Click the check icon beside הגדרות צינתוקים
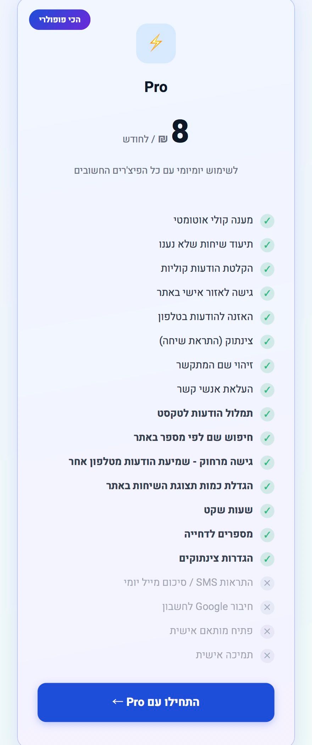Viewport: 312px width, 745px height. click(267, 559)
